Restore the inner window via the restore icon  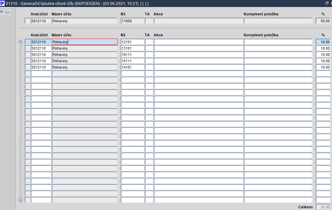tap(327, 3)
